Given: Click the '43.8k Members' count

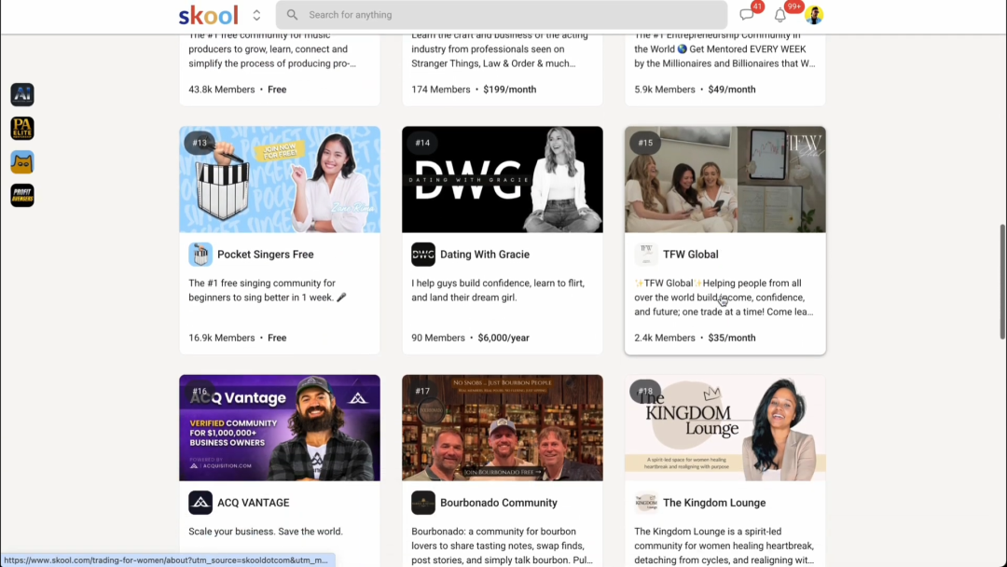Looking at the screenshot, I should pos(222,90).
